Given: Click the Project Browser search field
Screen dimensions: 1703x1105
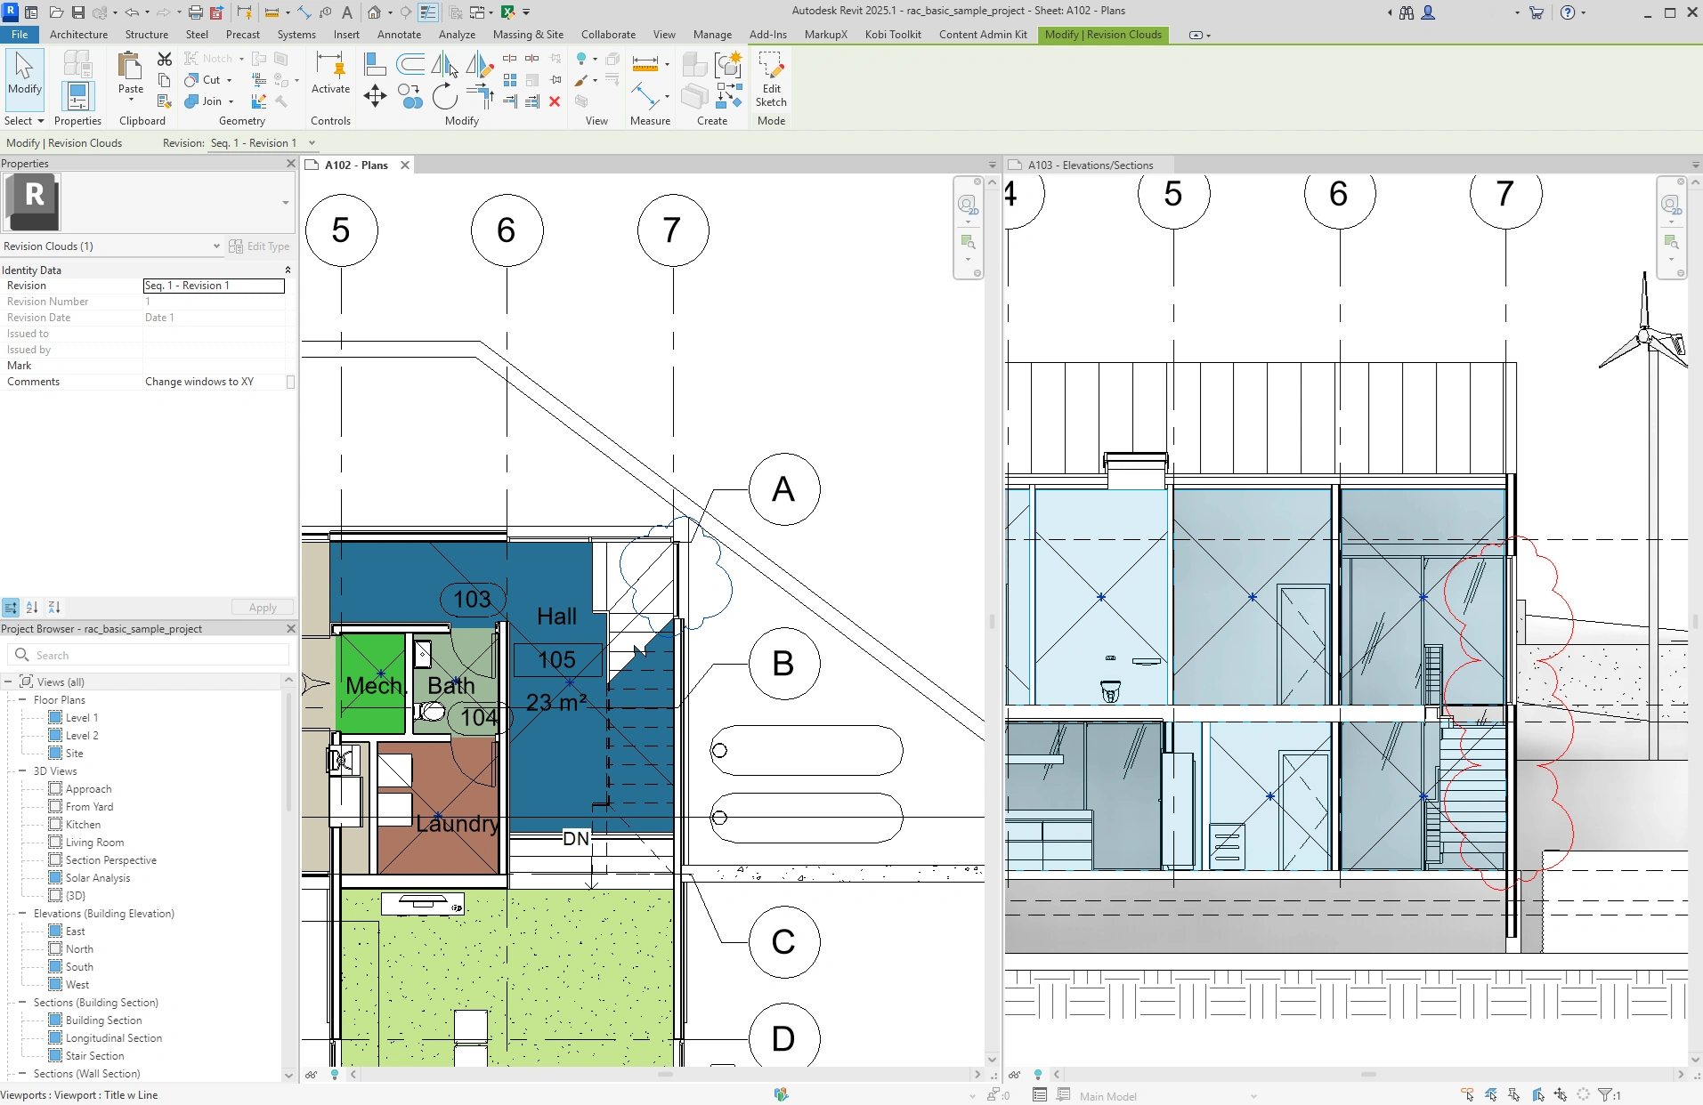Looking at the screenshot, I should (x=149, y=655).
